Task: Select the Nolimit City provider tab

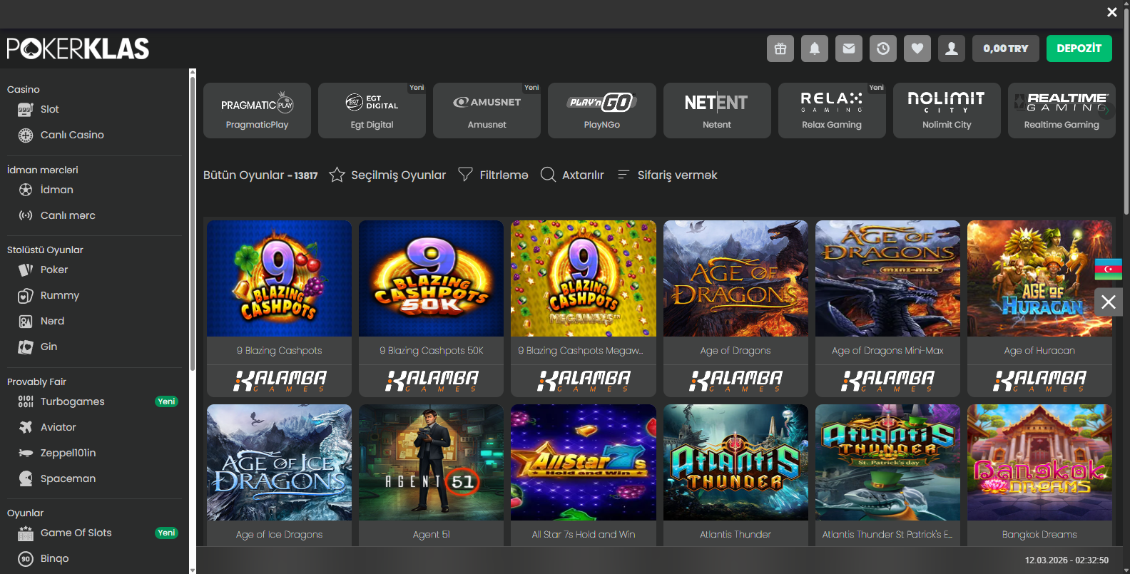Action: pos(947,111)
